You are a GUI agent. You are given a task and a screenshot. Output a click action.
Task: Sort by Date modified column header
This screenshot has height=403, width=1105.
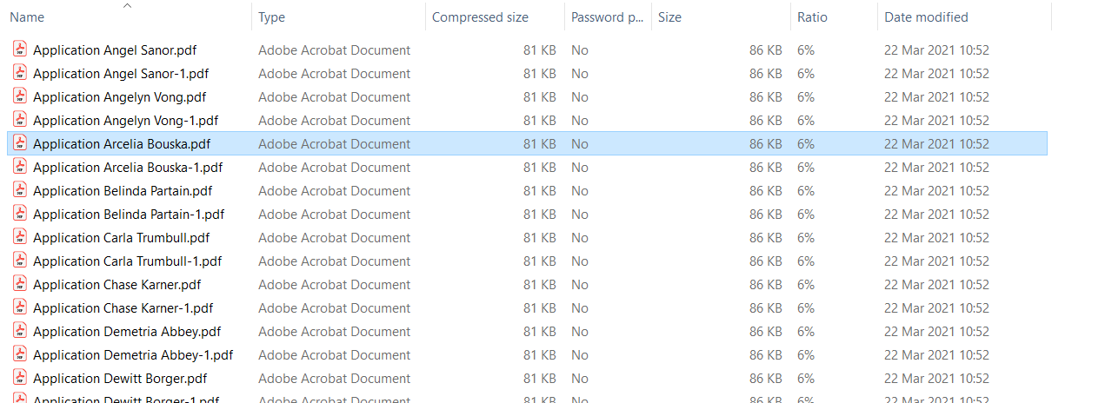926,17
